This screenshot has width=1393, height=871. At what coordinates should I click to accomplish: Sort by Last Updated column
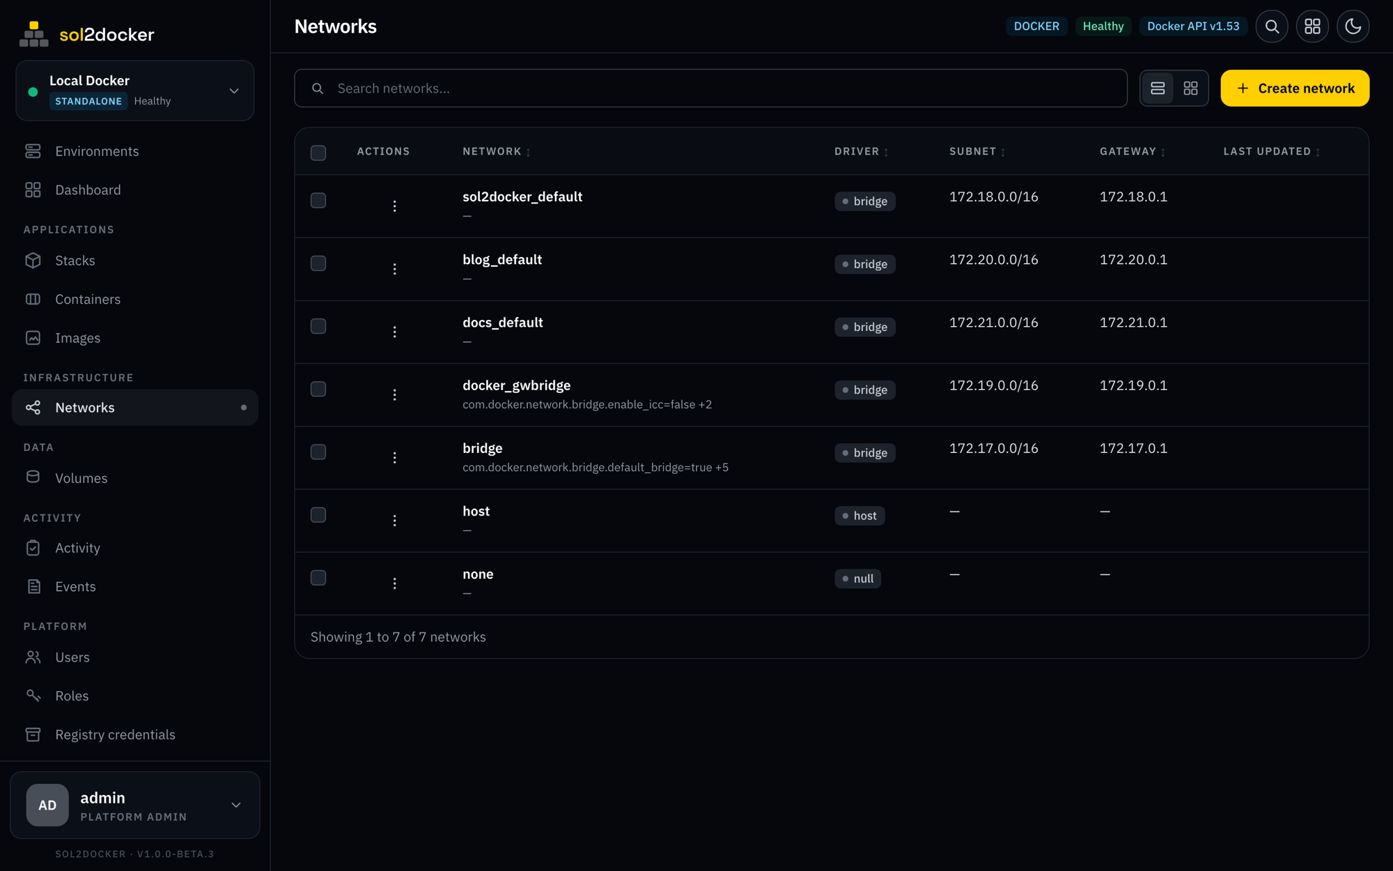(x=1272, y=151)
